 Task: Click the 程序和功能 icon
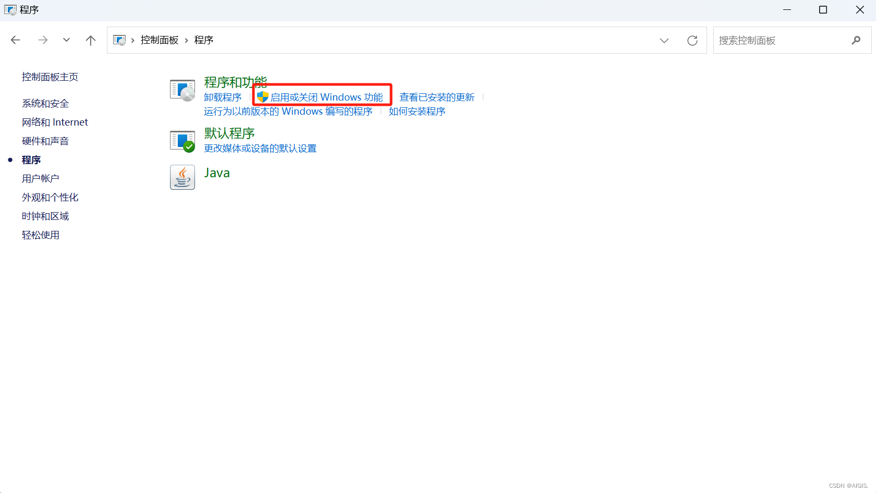click(182, 90)
